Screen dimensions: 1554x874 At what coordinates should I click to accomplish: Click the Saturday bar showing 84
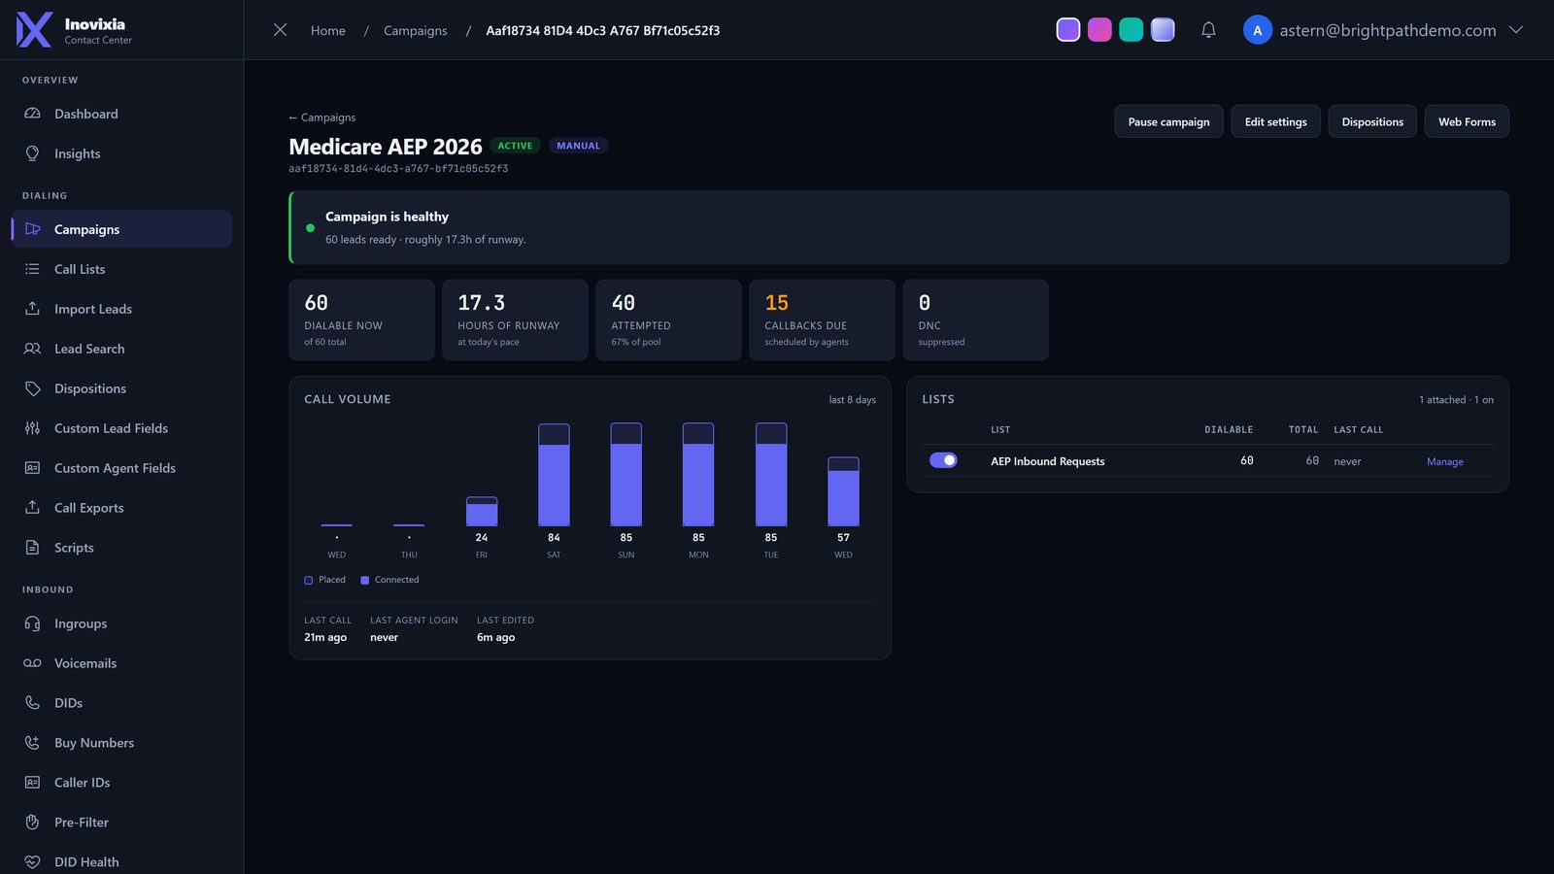tap(554, 475)
